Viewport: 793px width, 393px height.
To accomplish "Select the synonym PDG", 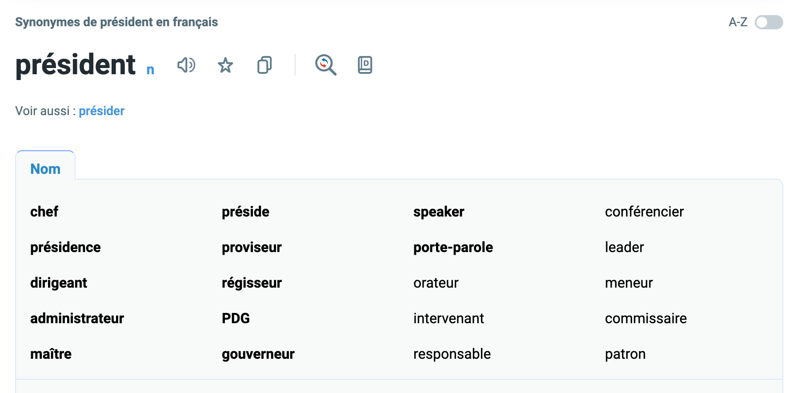I will coord(236,318).
